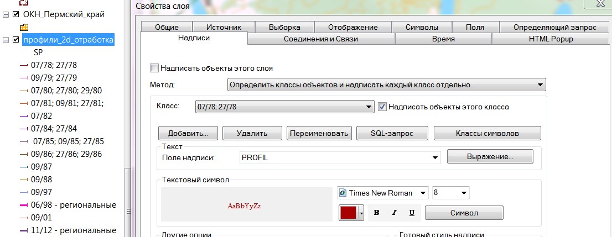The width and height of the screenshot is (612, 237).
Task: Click the 09/86; 27/86; 29/86 line symbol
Action: (x=24, y=154)
